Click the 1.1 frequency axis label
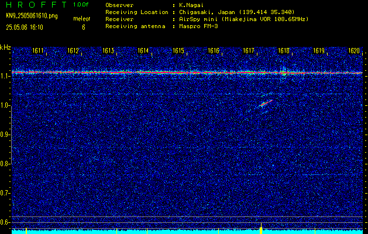 coord(5,76)
